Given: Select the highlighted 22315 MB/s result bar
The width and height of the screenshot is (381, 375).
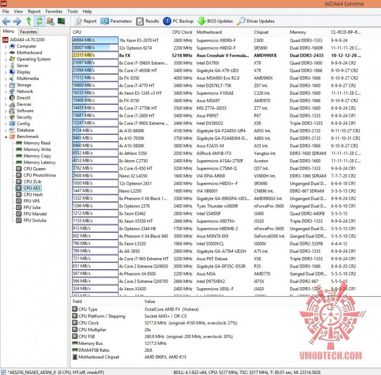Looking at the screenshot, I should pos(95,56).
